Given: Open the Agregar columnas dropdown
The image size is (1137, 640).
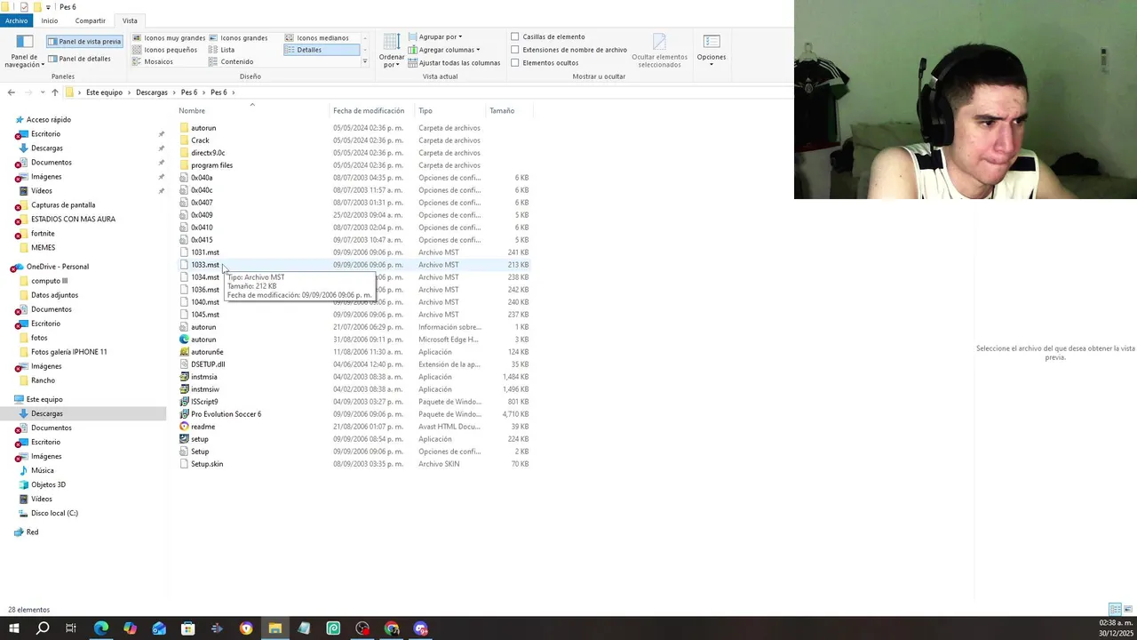Looking at the screenshot, I should click(444, 50).
